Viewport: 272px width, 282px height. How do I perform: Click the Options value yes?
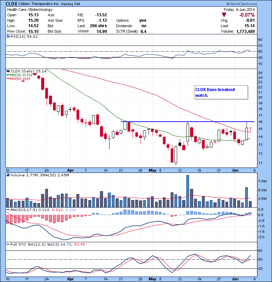[143, 20]
